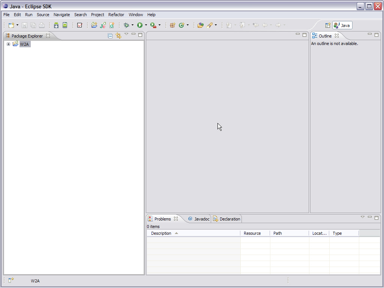Open the Search dropdown arrow
This screenshot has height=288, width=384.
(216, 25)
